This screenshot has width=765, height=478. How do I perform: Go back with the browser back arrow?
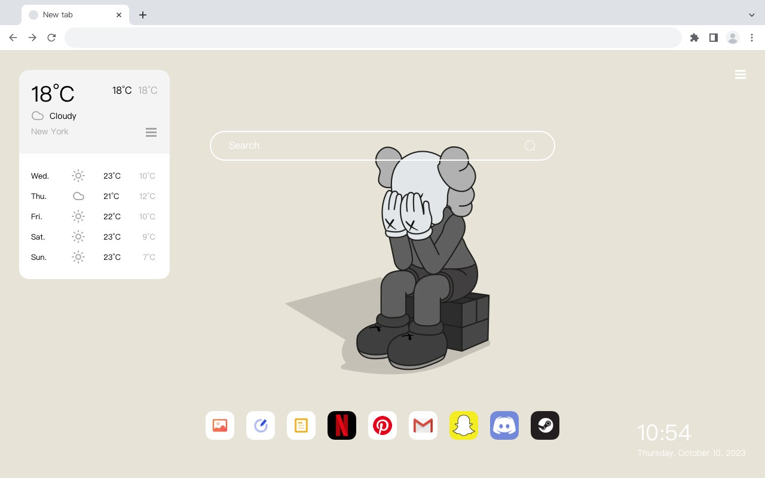[x=13, y=38]
